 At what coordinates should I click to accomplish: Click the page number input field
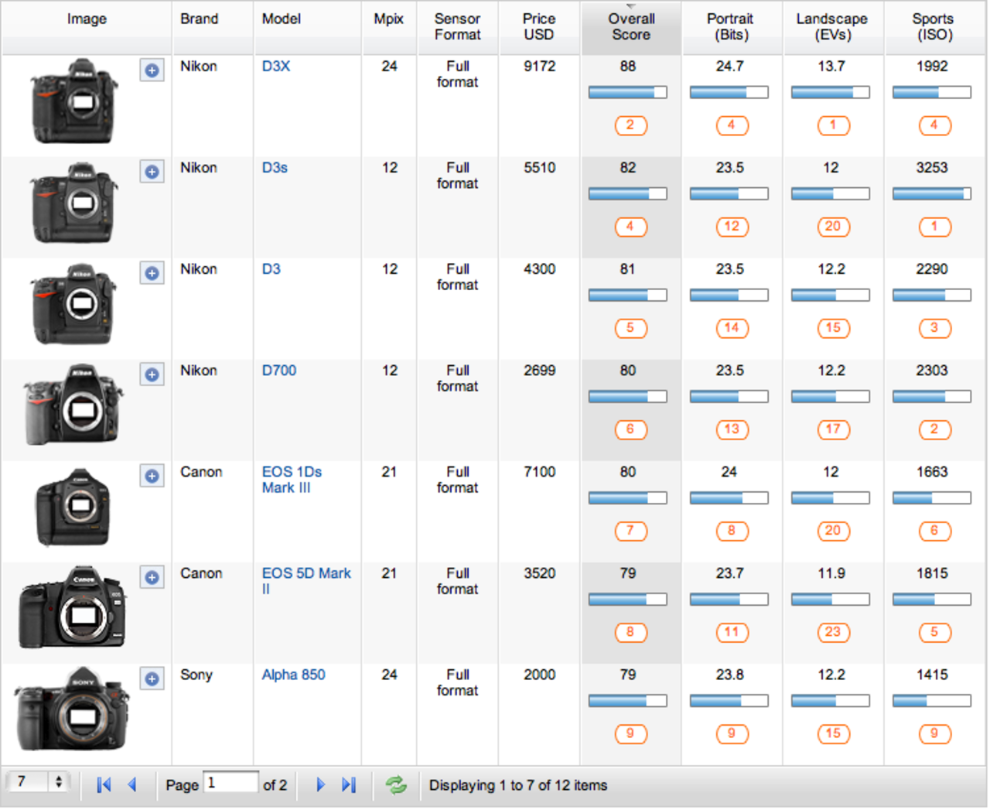coord(230,783)
